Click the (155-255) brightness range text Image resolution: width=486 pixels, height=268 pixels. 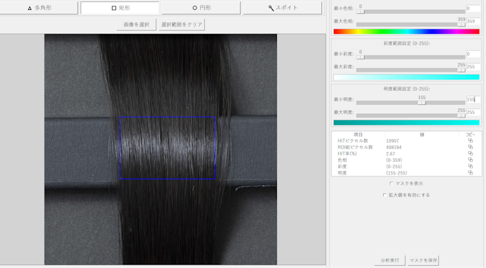click(x=397, y=173)
